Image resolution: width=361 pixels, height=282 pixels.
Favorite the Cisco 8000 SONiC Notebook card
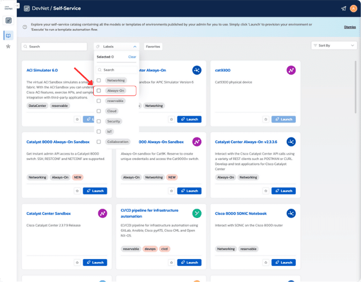266,262
